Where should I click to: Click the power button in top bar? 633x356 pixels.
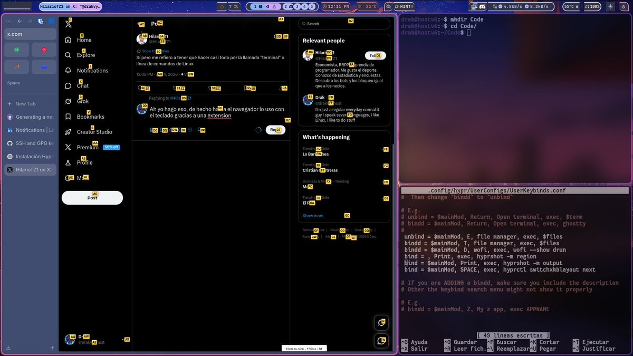tap(624, 6)
